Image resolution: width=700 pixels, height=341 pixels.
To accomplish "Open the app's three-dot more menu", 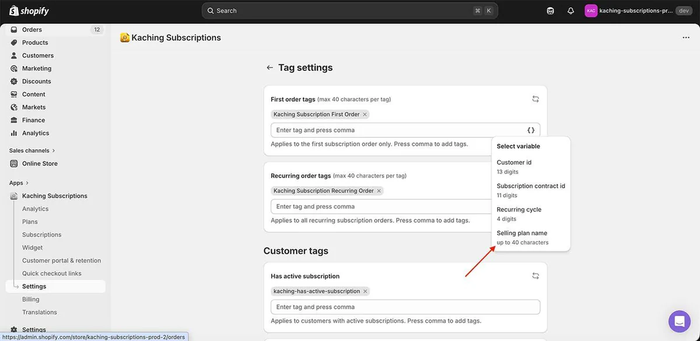I will pos(686,38).
